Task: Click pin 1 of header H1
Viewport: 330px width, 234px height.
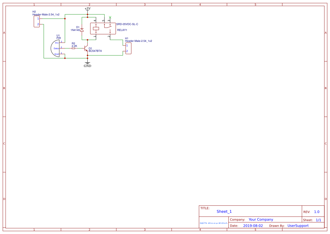Action: coord(127,45)
